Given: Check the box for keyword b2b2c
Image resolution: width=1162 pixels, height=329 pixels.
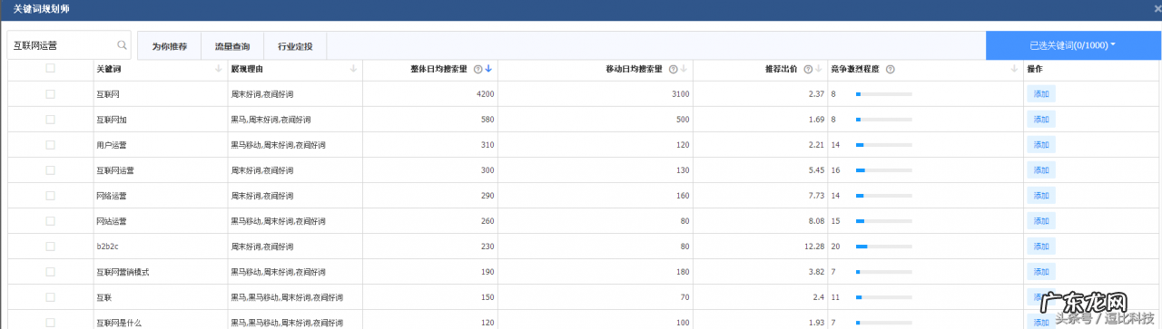Looking at the screenshot, I should coord(50,246).
